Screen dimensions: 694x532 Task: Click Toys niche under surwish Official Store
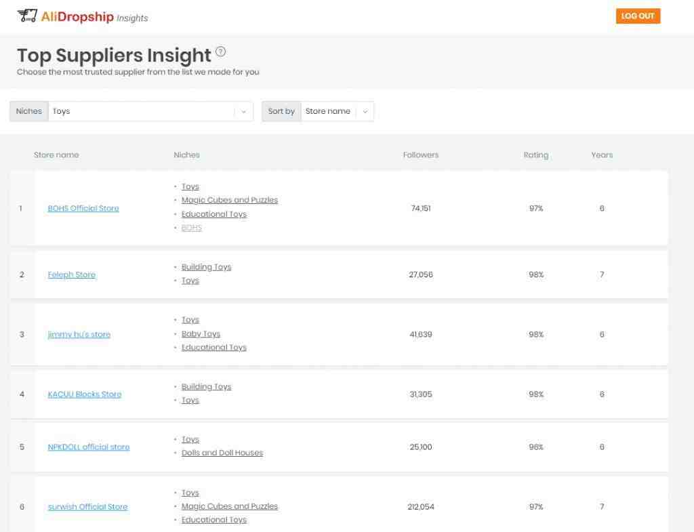pyautogui.click(x=190, y=493)
